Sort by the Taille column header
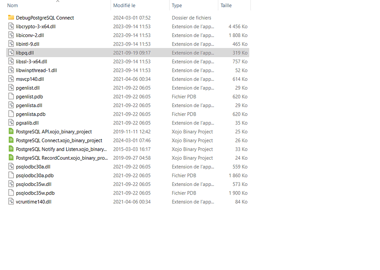 click(x=226, y=6)
